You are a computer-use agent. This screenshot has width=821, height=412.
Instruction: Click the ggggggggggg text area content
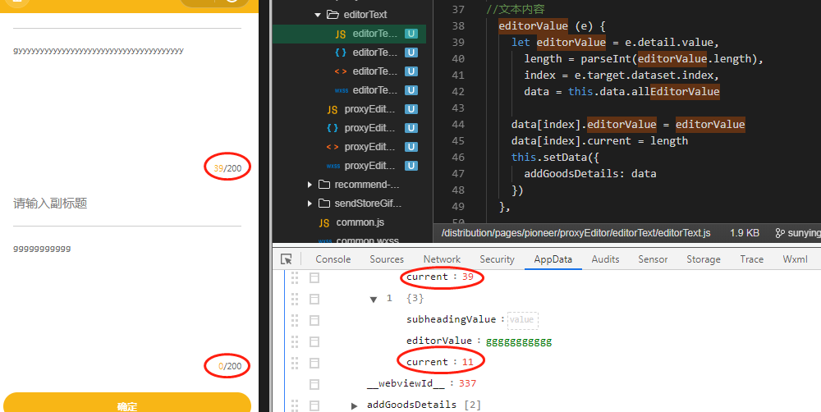(x=42, y=248)
